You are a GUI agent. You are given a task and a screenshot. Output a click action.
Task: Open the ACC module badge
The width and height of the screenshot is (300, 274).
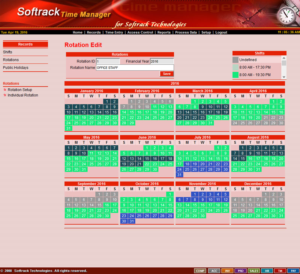point(214,271)
